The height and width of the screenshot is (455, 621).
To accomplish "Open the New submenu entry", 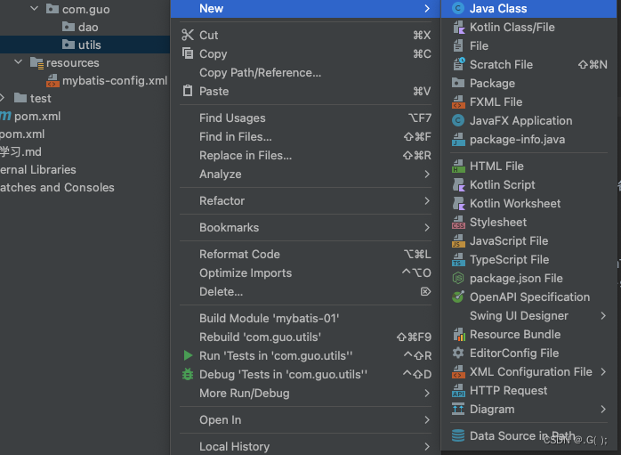I will coord(305,9).
